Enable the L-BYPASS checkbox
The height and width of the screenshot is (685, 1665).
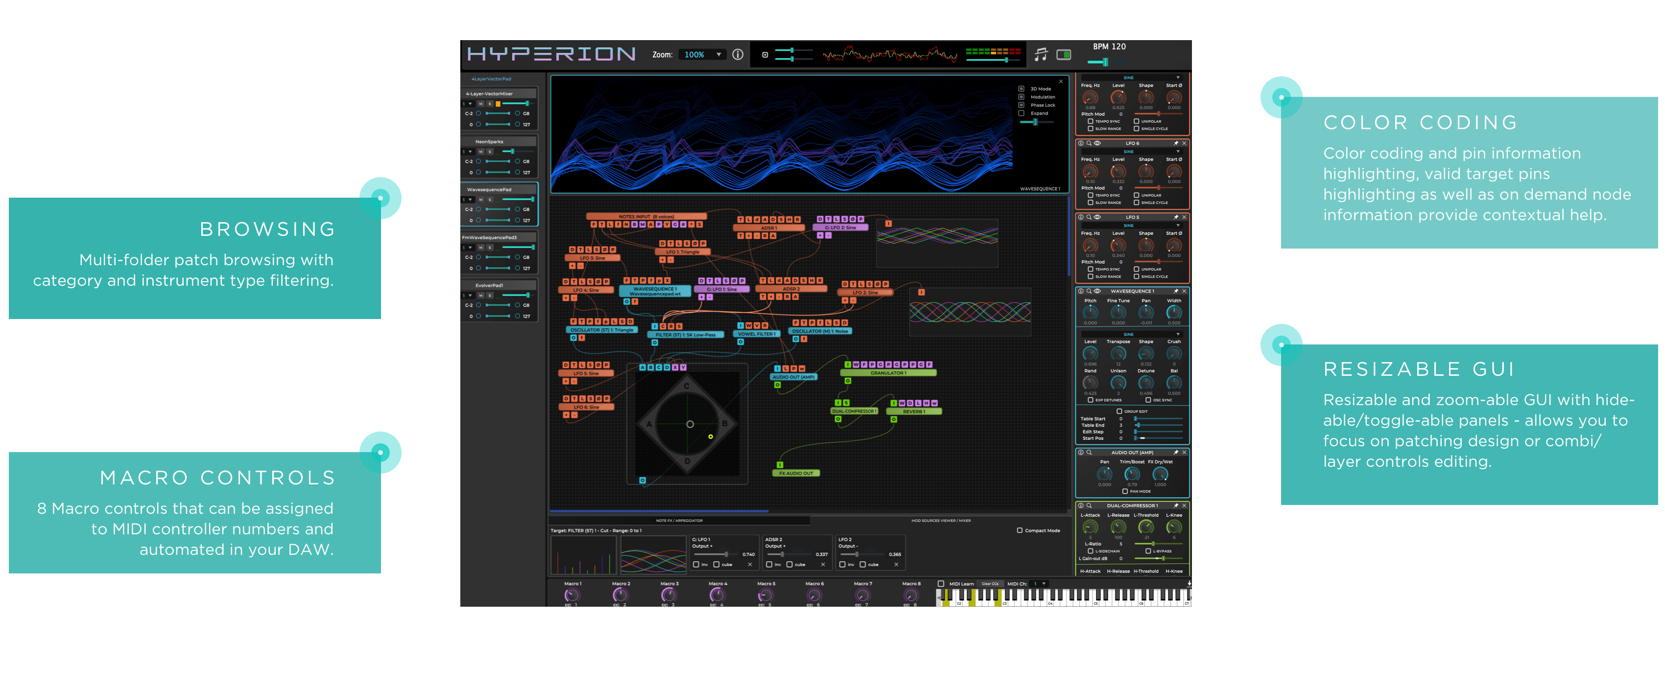[1148, 551]
